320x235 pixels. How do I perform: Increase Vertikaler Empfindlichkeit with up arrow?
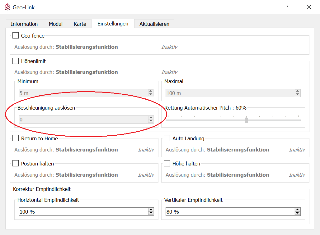tap(298, 210)
